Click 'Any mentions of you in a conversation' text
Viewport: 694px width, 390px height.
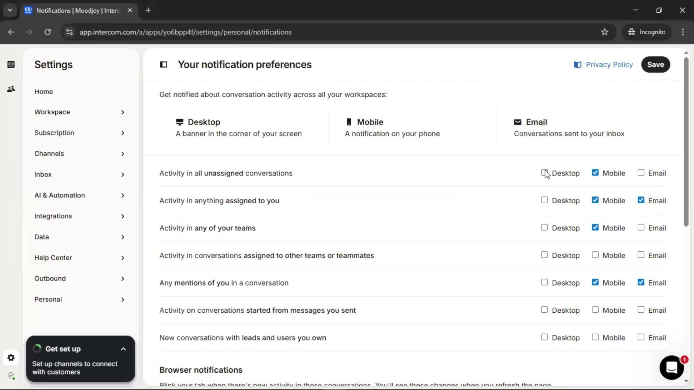(224, 283)
